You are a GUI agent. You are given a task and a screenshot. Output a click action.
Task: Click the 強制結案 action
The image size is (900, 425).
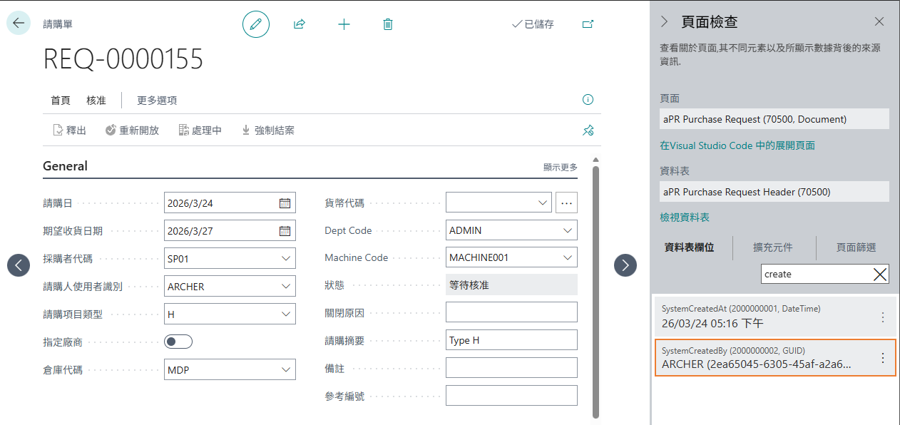[x=268, y=130]
